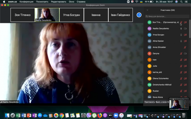191x119 pixels.
Task: Click crossed camera icon for Alina Kasian
Action: [x=185, y=41]
